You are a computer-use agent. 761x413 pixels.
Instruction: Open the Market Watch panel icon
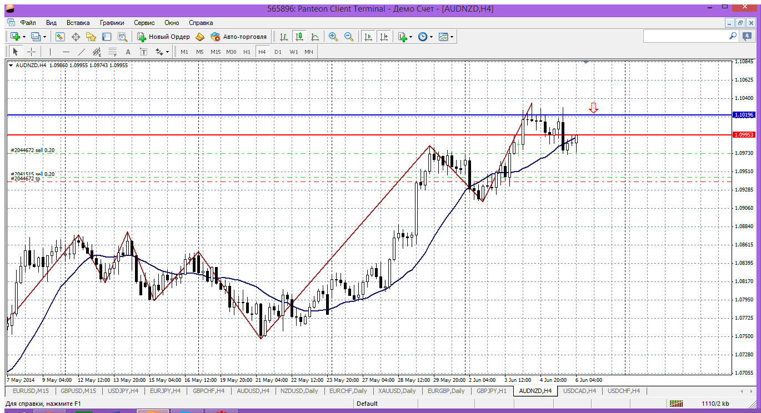60,37
